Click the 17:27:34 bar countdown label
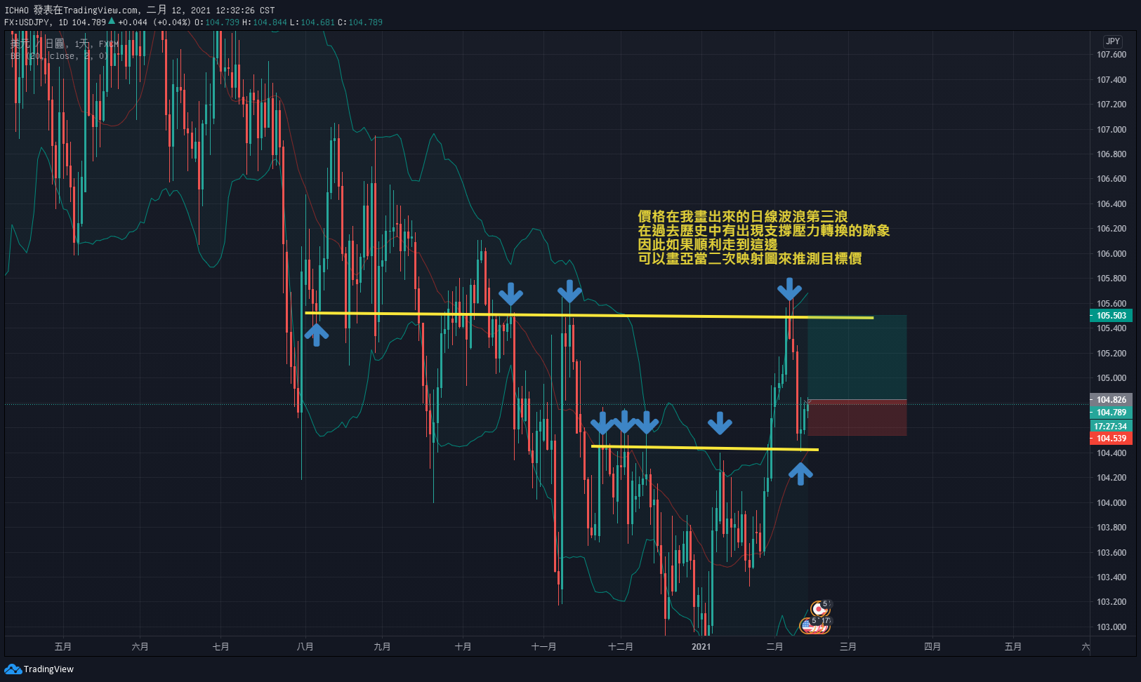 pos(1111,426)
